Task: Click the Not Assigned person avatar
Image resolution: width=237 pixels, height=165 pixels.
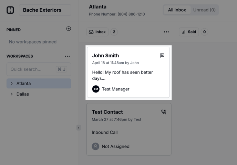Action: point(95,146)
